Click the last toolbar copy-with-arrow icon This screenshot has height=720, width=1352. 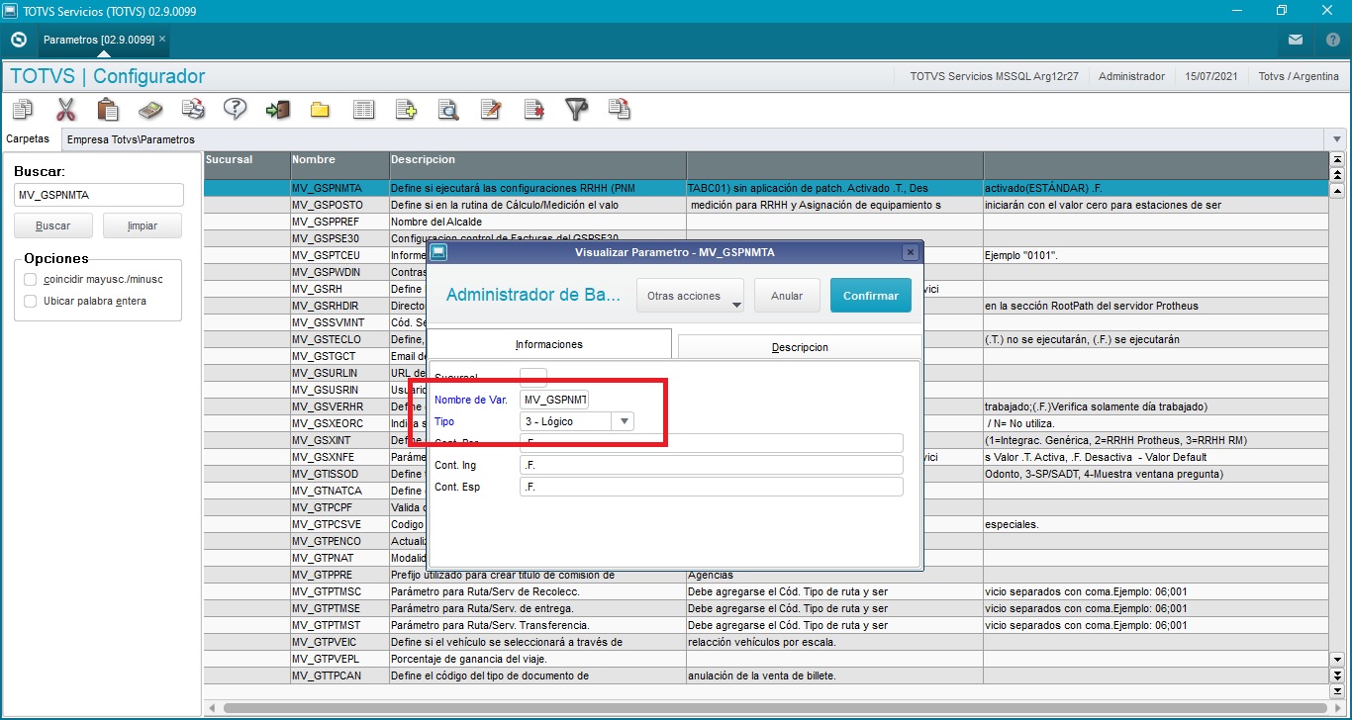(619, 109)
